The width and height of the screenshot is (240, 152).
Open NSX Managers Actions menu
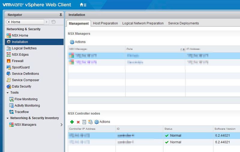(x=78, y=42)
